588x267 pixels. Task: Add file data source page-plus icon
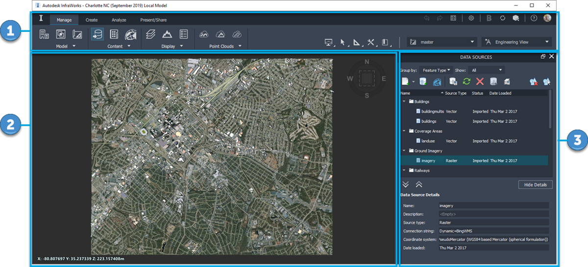405,82
